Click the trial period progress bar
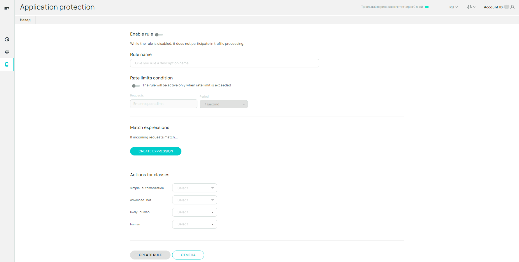Image resolution: width=519 pixels, height=262 pixels. pos(433,7)
